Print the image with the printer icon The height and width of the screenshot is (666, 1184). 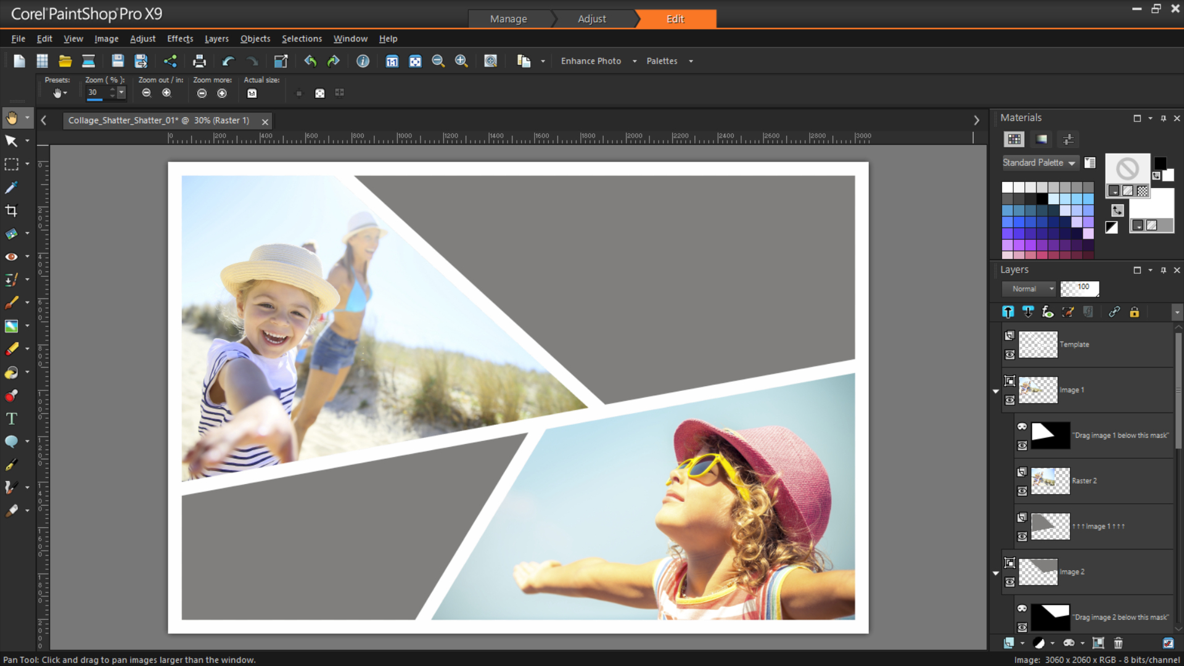(x=199, y=61)
